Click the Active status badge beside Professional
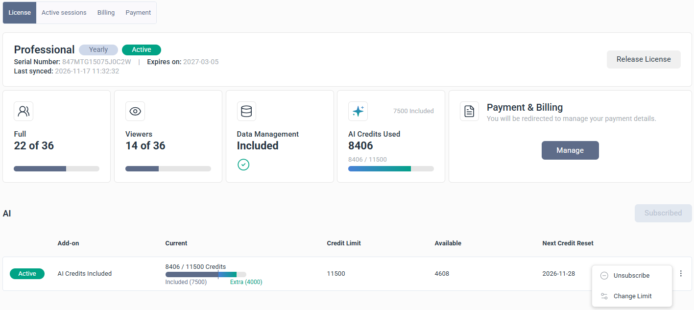Viewport: 694px width, 310px height. 142,49
